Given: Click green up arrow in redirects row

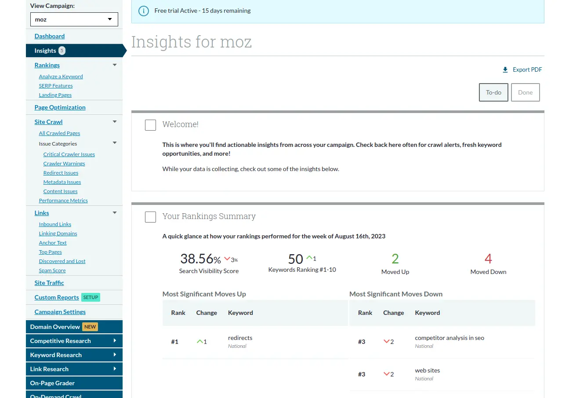Looking at the screenshot, I should point(200,341).
